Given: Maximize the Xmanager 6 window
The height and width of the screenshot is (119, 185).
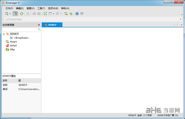Looking at the screenshot, I should coord(172,2).
